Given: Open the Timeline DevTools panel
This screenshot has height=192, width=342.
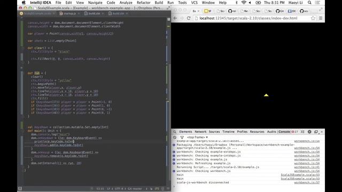Looking at the screenshot, I should (x=228, y=132).
